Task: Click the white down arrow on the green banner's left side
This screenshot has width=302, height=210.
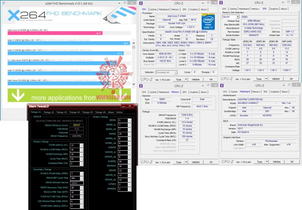Action: pyautogui.click(x=18, y=95)
